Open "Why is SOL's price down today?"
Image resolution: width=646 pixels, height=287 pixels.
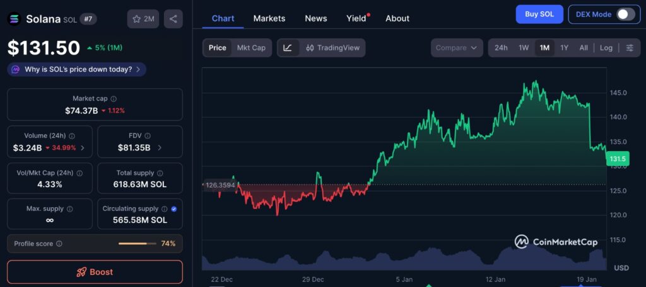coord(76,69)
